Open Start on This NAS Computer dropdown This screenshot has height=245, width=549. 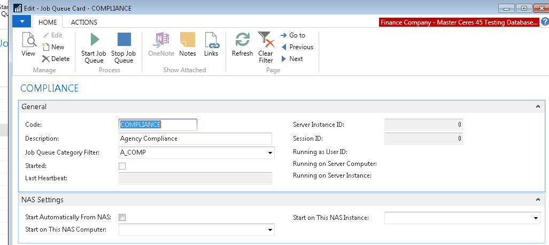tap(270, 230)
